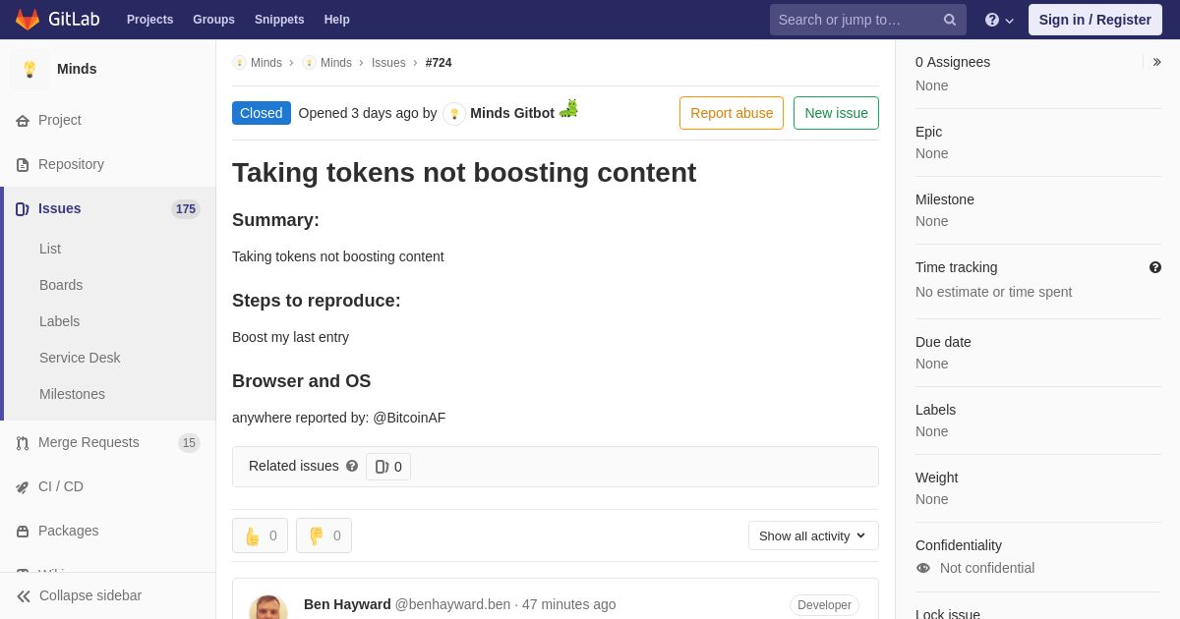
Task: Click the 0 Assignees label
Action: click(953, 62)
